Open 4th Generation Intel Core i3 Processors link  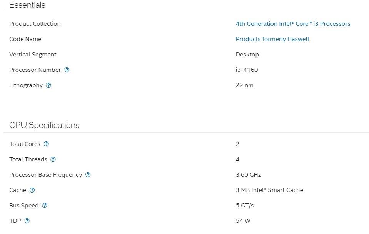293,24
